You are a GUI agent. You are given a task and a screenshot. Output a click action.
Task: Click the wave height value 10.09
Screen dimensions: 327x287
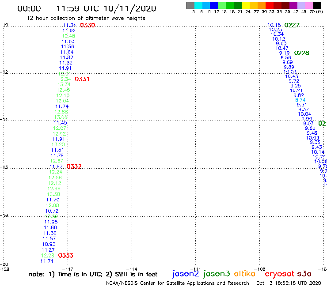pos(312,138)
